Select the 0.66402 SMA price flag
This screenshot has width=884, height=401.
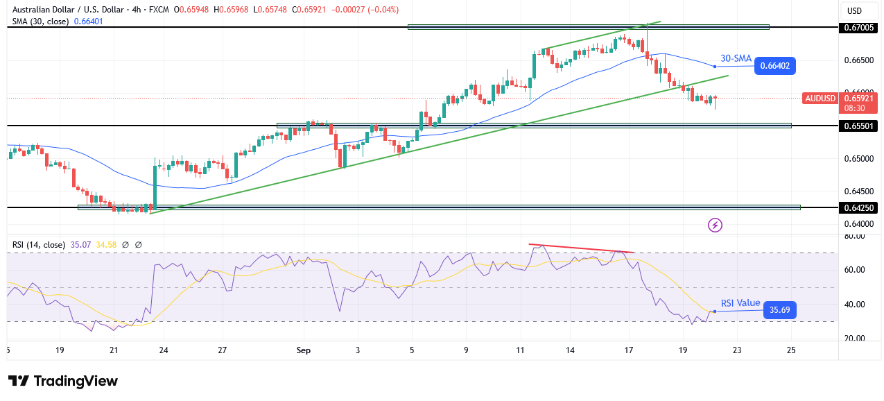pyautogui.click(x=777, y=66)
